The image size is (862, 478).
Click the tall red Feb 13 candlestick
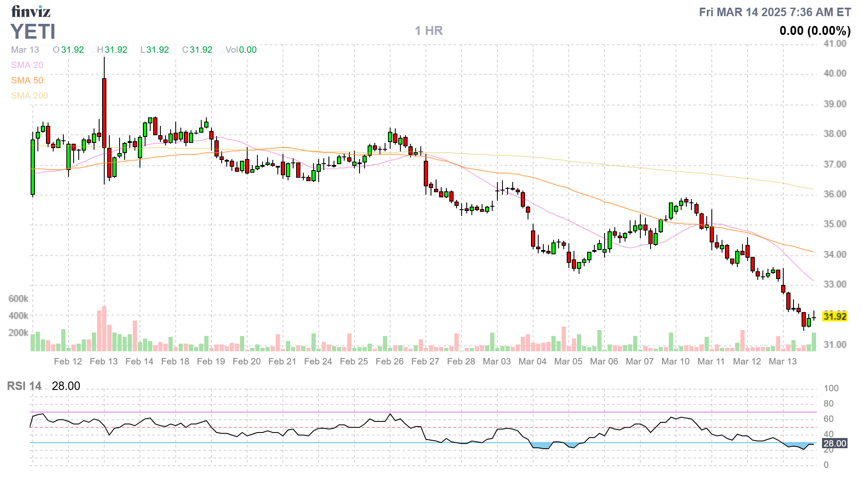pyautogui.click(x=104, y=113)
